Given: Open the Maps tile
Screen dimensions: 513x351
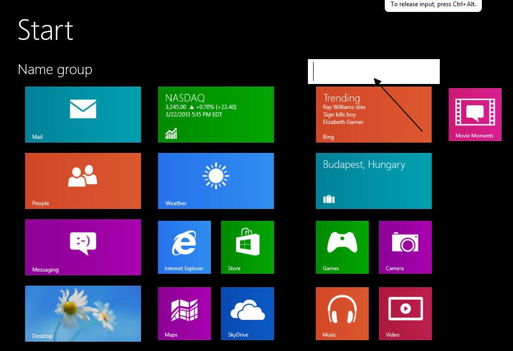Looking at the screenshot, I should pos(184,314).
